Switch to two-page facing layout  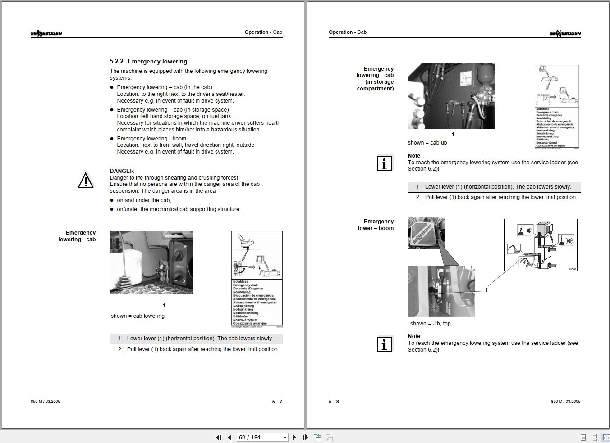[x=606, y=437]
